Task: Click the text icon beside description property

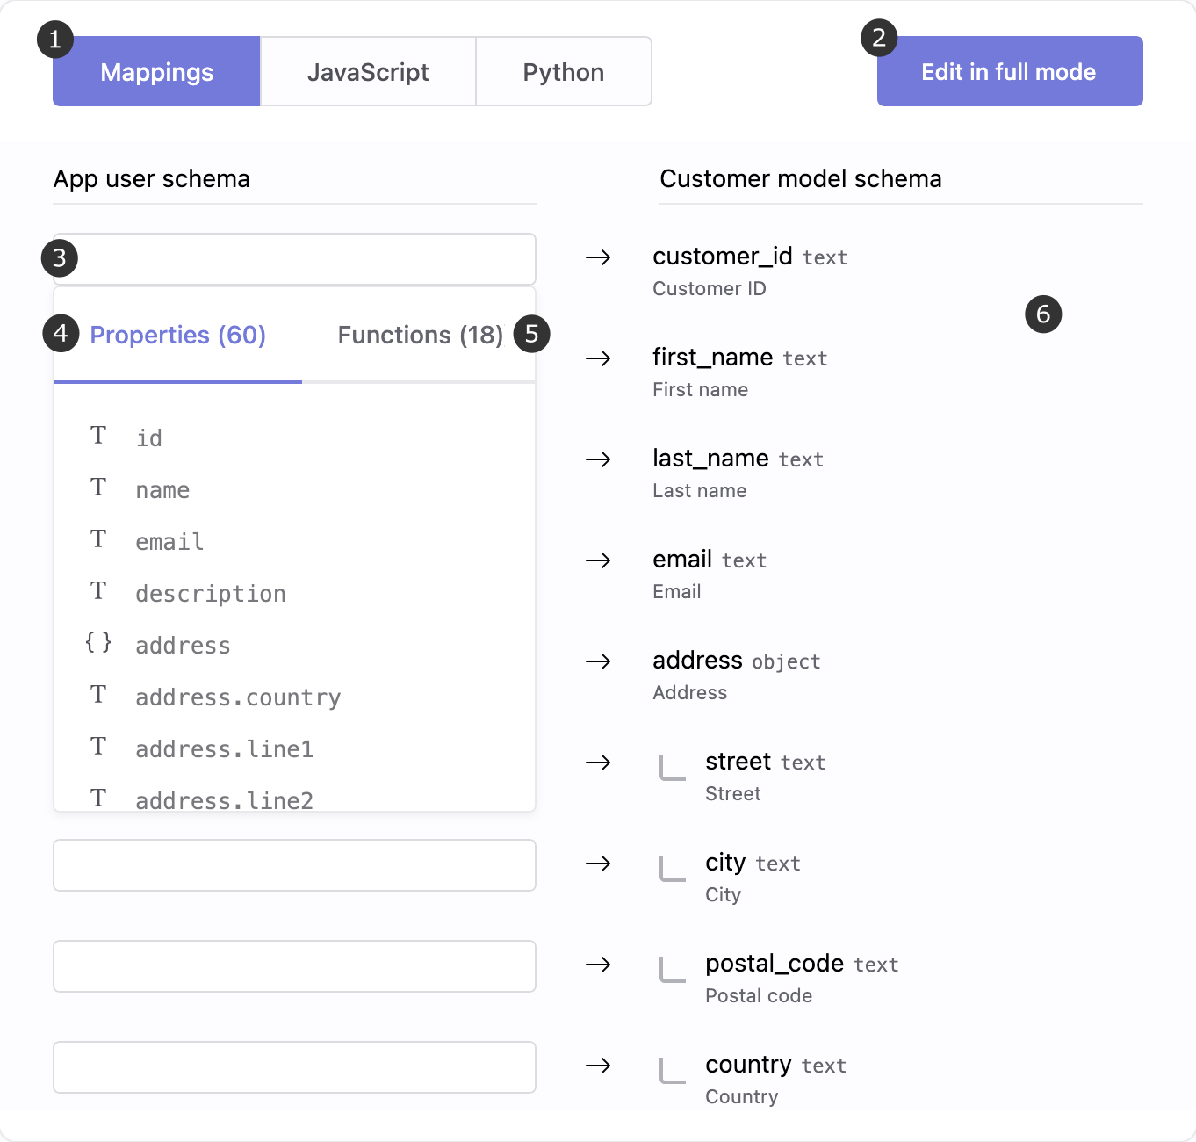Action: [98, 591]
